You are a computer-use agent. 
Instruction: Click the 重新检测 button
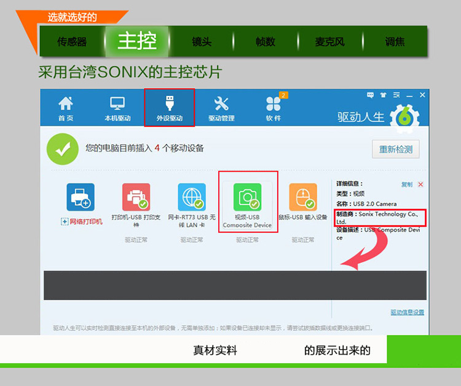coord(396,149)
